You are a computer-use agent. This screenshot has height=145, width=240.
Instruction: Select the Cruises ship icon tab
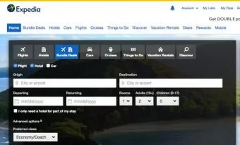click(x=110, y=52)
